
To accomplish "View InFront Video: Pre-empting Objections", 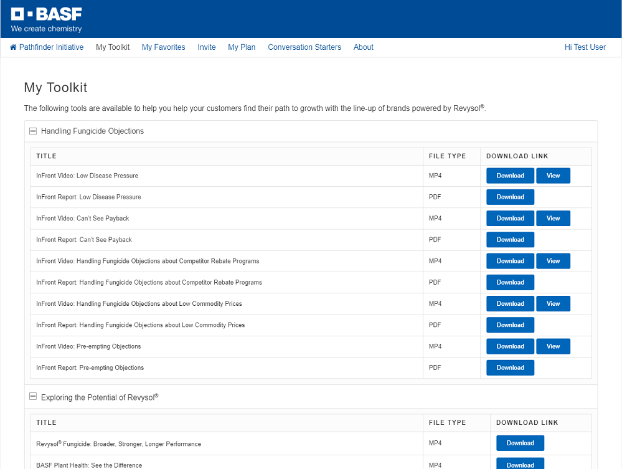I will coord(553,346).
